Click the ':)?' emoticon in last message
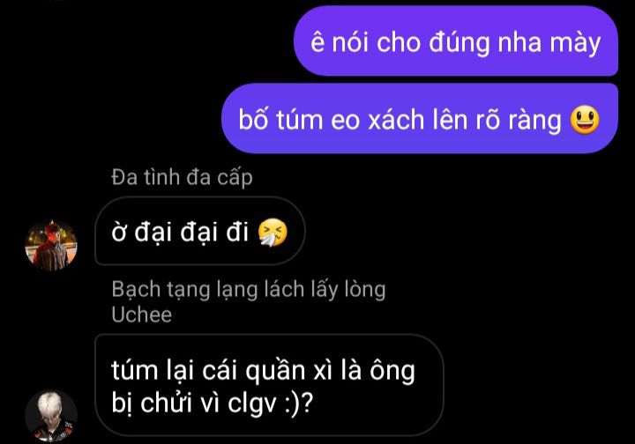 pos(299,403)
